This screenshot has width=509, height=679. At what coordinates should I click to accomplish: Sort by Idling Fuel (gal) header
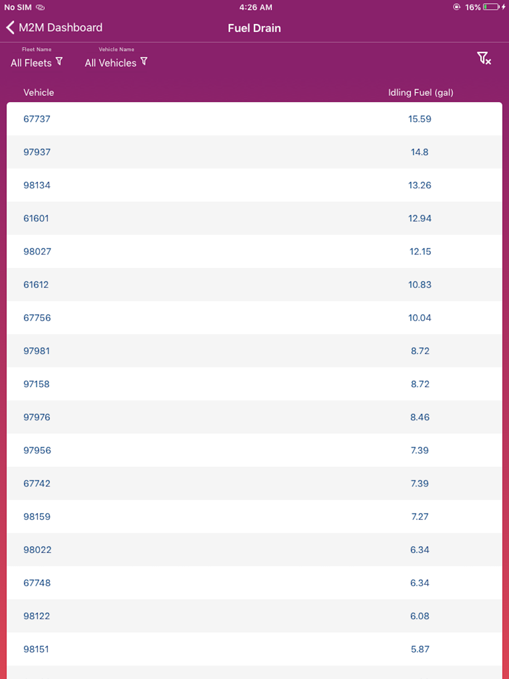(x=420, y=93)
